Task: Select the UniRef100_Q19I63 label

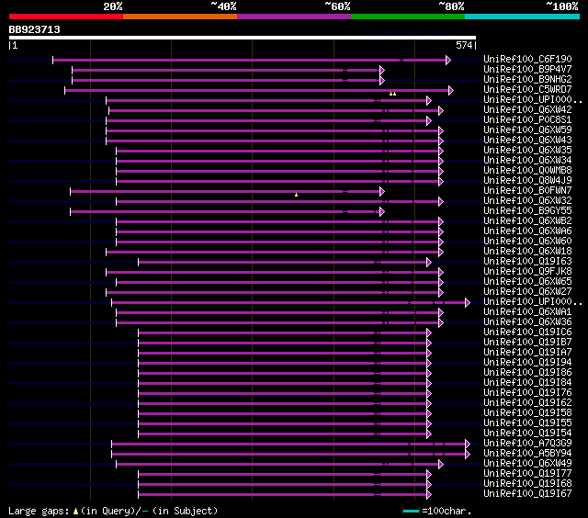Action: pos(527,262)
